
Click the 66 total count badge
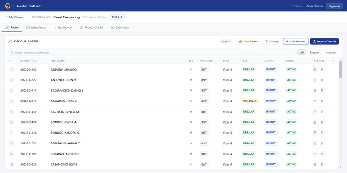226,42
